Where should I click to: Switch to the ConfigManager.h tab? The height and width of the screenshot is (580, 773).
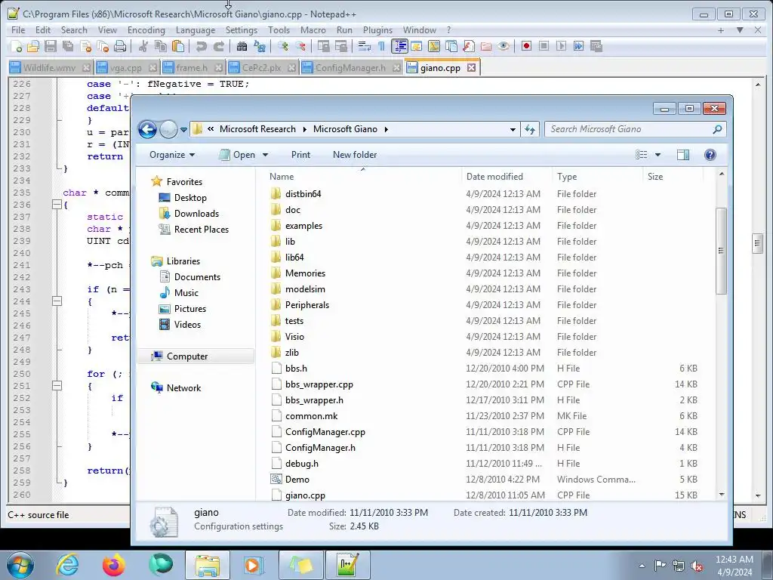(x=350, y=68)
